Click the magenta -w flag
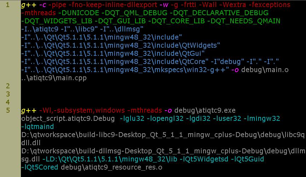 point(164,5)
